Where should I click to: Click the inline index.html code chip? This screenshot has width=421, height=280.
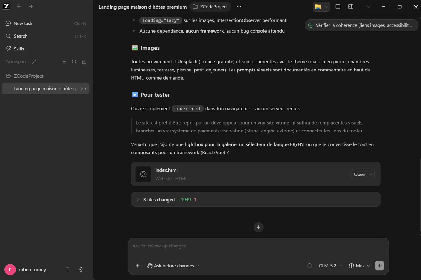coord(188,109)
